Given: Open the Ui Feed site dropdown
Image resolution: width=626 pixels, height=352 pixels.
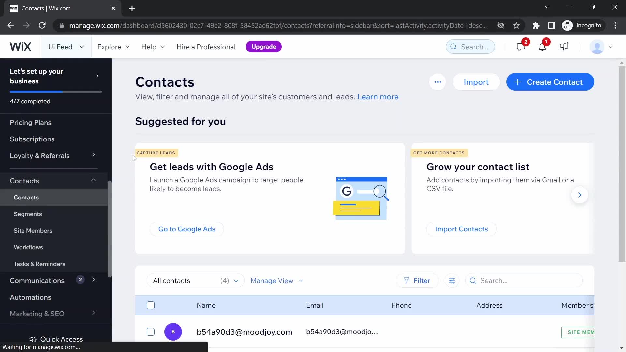Looking at the screenshot, I should pyautogui.click(x=66, y=47).
